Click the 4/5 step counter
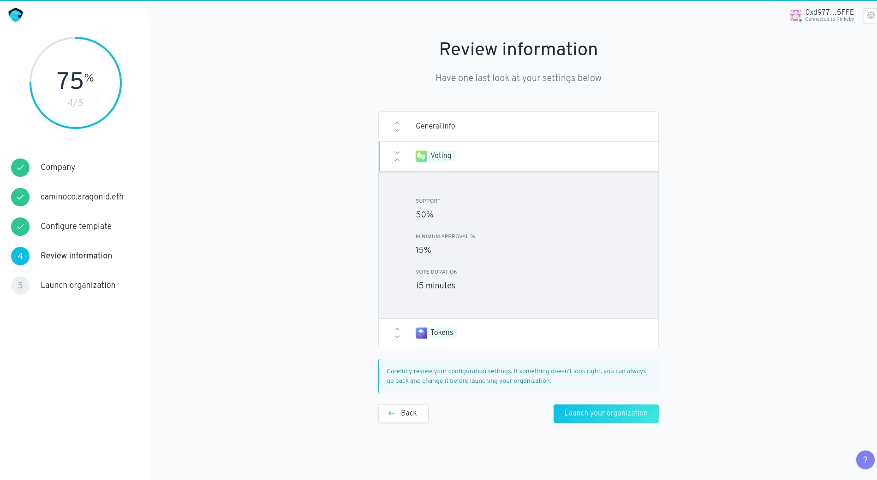 (x=75, y=103)
